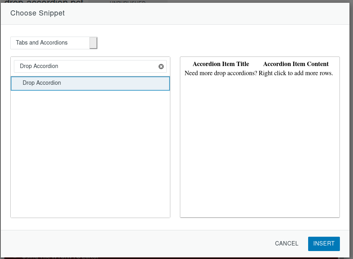Click the UNPUBLISHED status label behind the dialog

coord(127,2)
